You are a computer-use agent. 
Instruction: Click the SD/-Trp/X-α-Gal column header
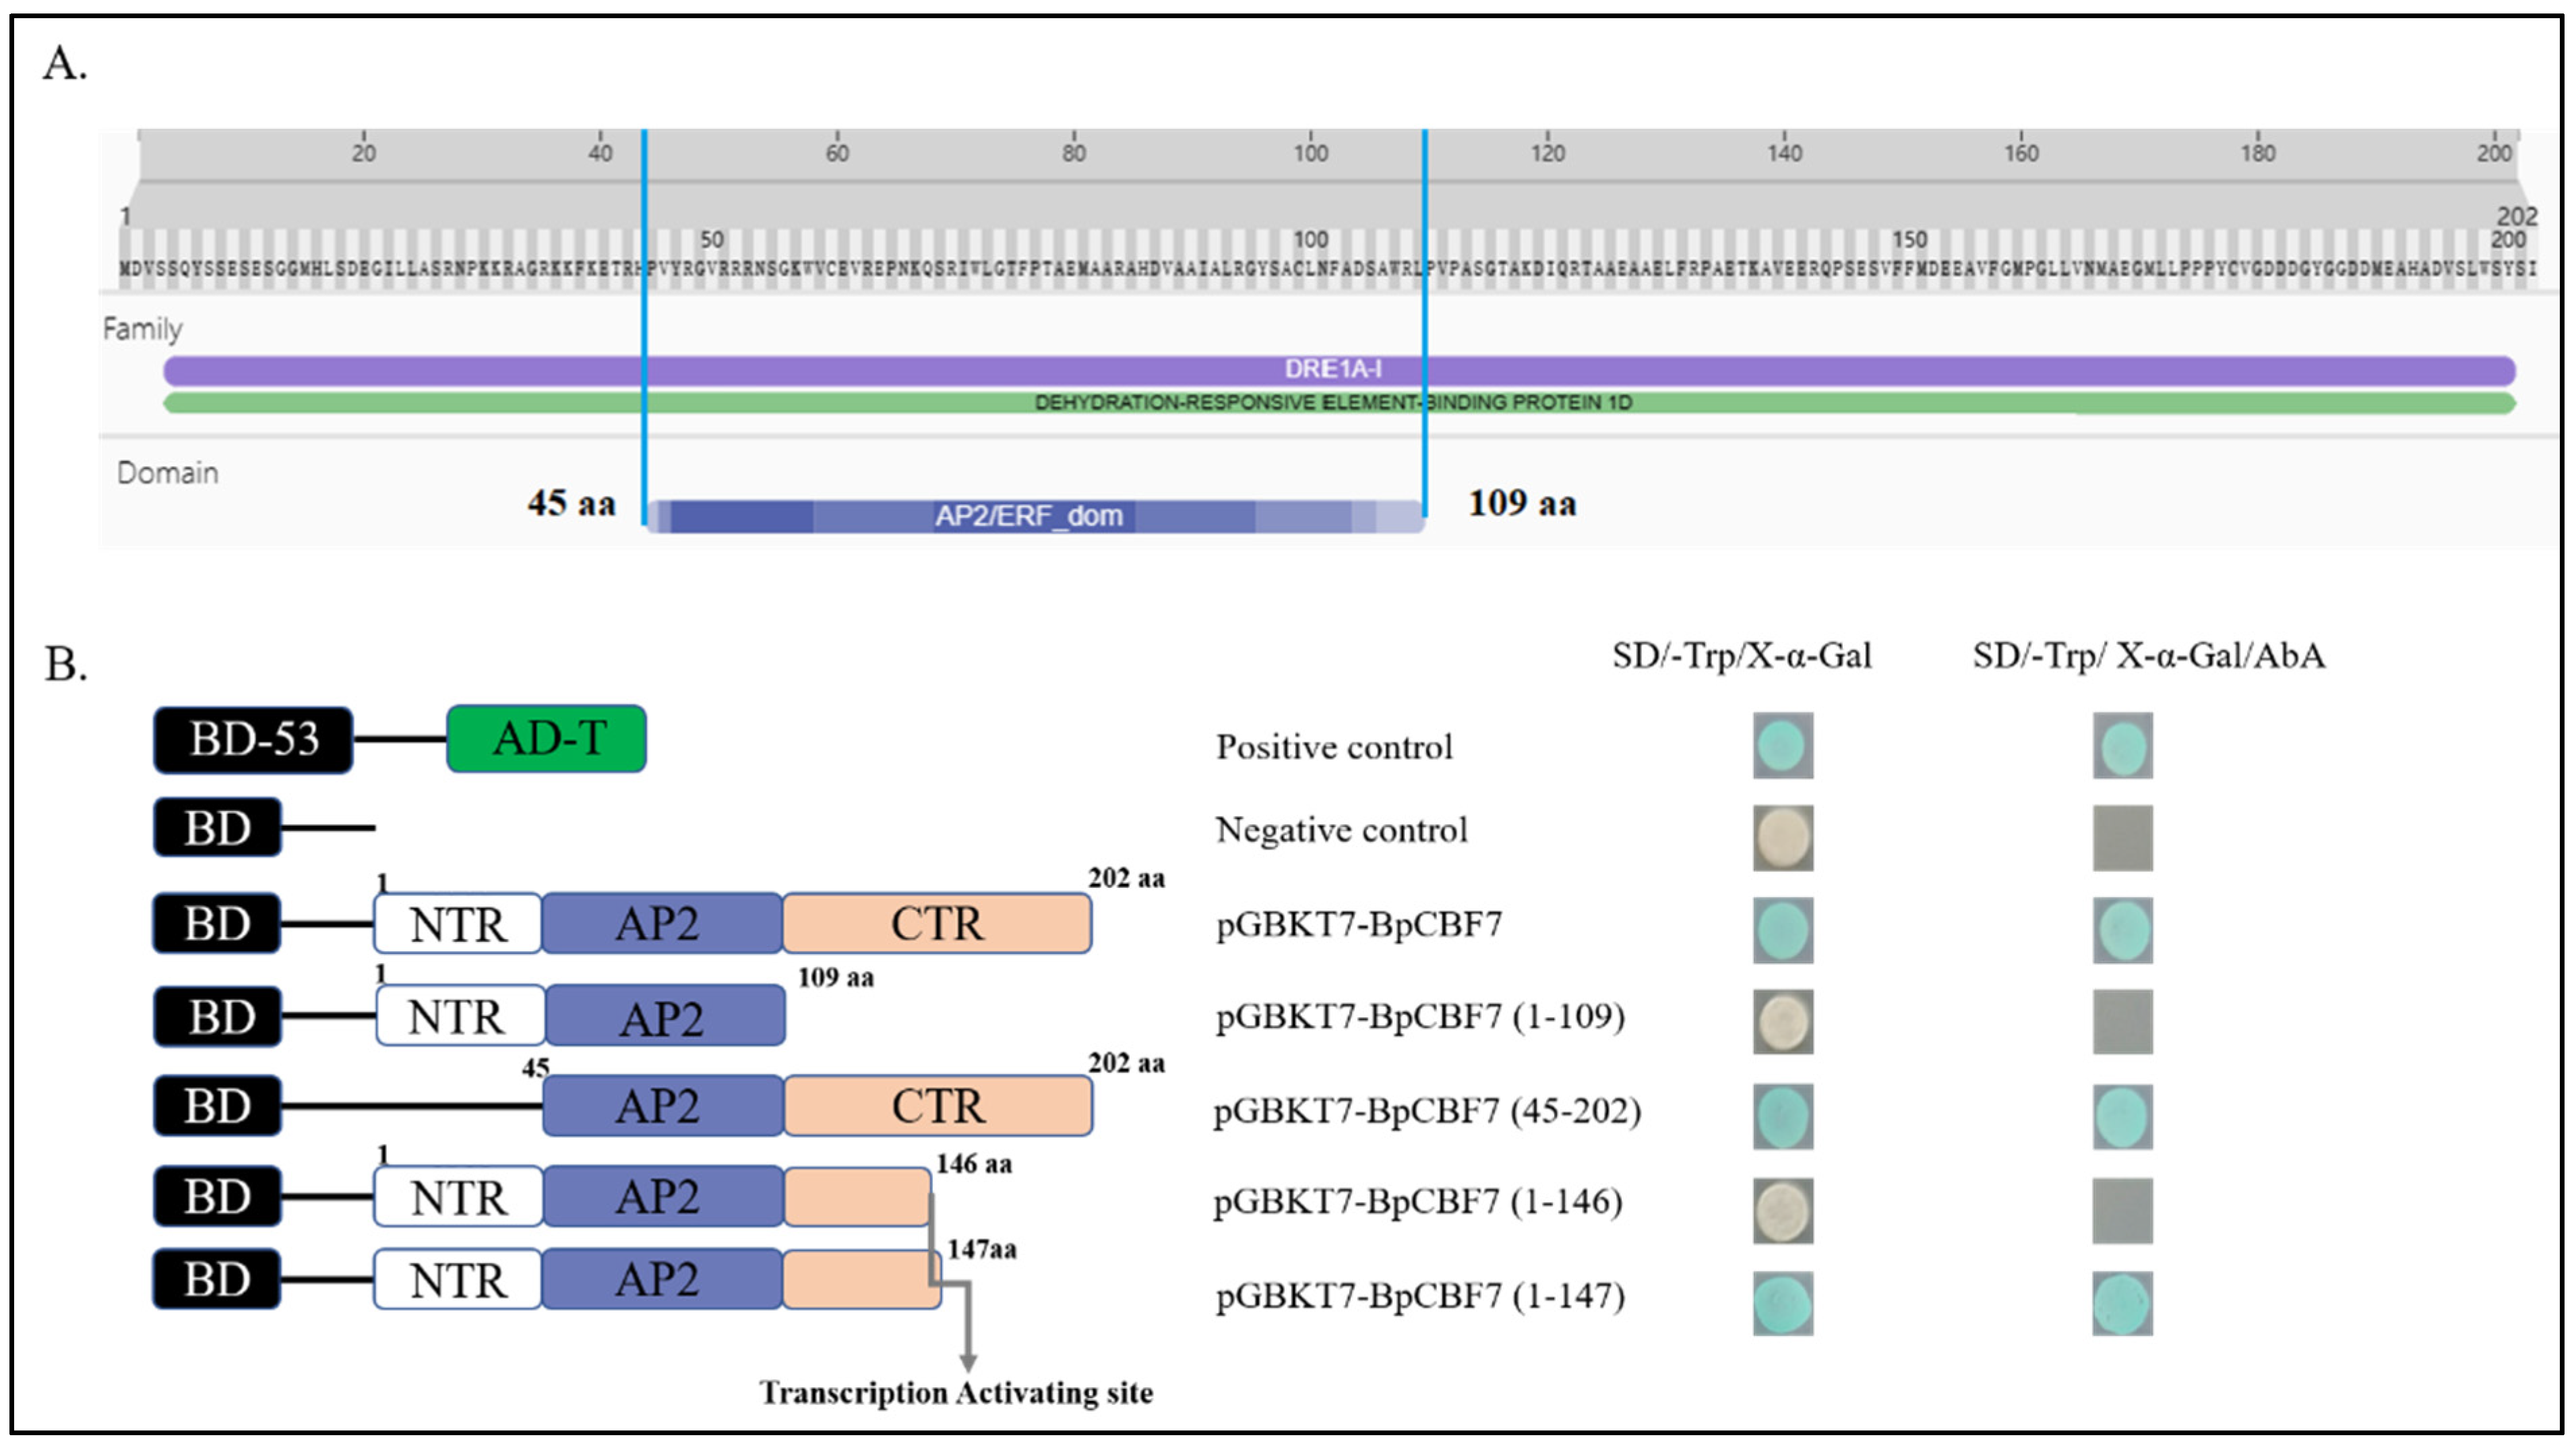click(1741, 656)
